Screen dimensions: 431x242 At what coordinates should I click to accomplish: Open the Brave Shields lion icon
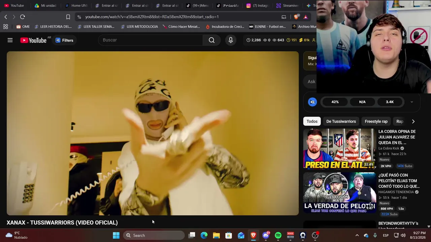[297, 17]
